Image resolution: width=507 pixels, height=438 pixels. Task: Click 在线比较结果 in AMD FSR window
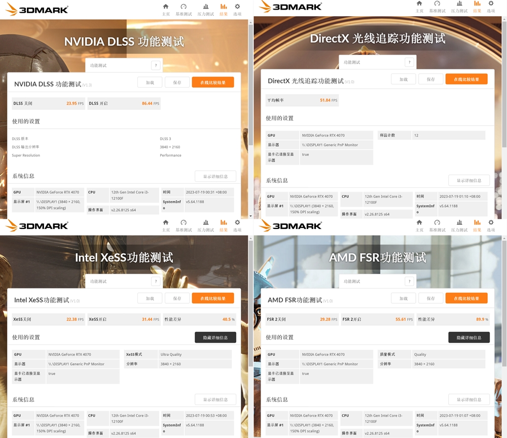click(x=466, y=298)
